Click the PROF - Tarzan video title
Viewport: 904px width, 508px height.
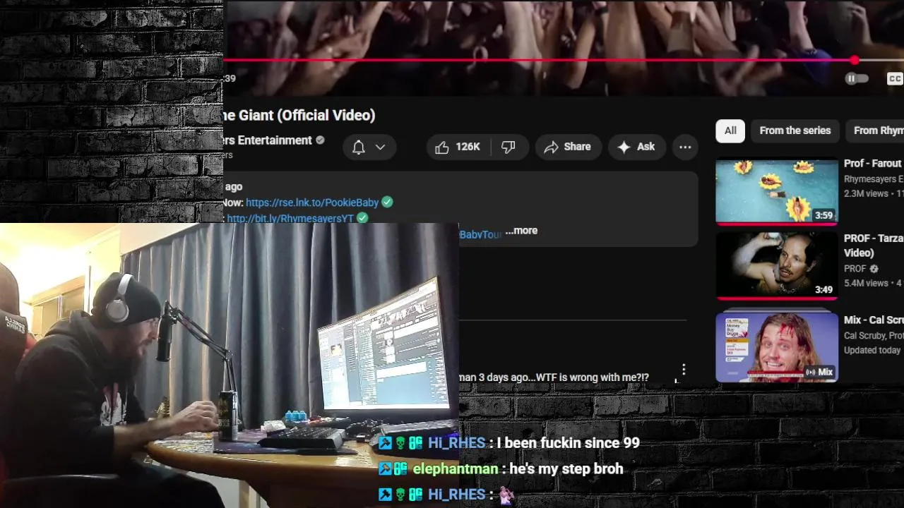pyautogui.click(x=874, y=246)
